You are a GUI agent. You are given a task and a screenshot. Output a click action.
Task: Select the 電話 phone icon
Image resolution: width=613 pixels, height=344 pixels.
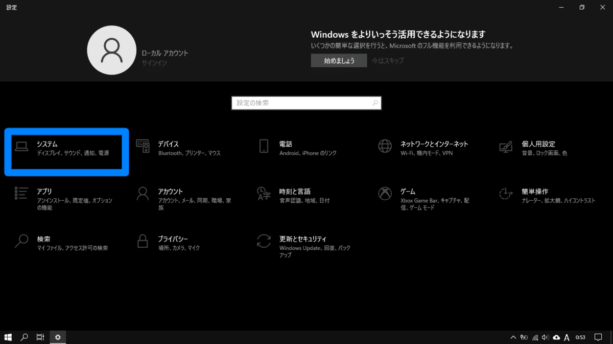(264, 147)
